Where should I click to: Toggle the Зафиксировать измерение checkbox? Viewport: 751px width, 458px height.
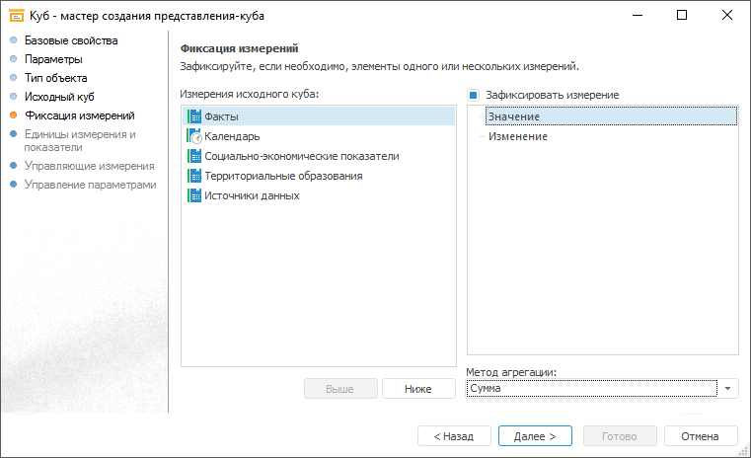point(474,95)
